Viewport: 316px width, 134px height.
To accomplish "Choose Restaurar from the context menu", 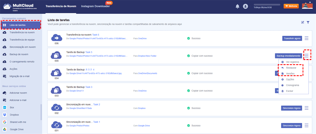I will (x=291, y=68).
